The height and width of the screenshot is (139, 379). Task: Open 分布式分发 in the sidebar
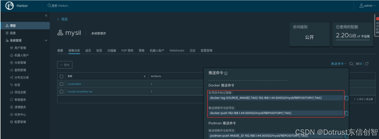point(21,78)
